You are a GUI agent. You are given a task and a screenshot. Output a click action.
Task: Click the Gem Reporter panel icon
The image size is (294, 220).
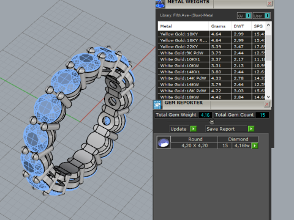[x=157, y=105]
